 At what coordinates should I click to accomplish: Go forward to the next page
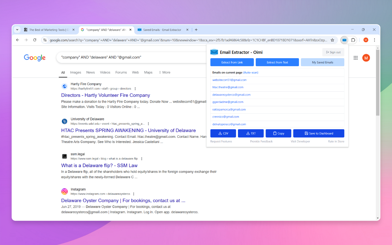pos(26,40)
